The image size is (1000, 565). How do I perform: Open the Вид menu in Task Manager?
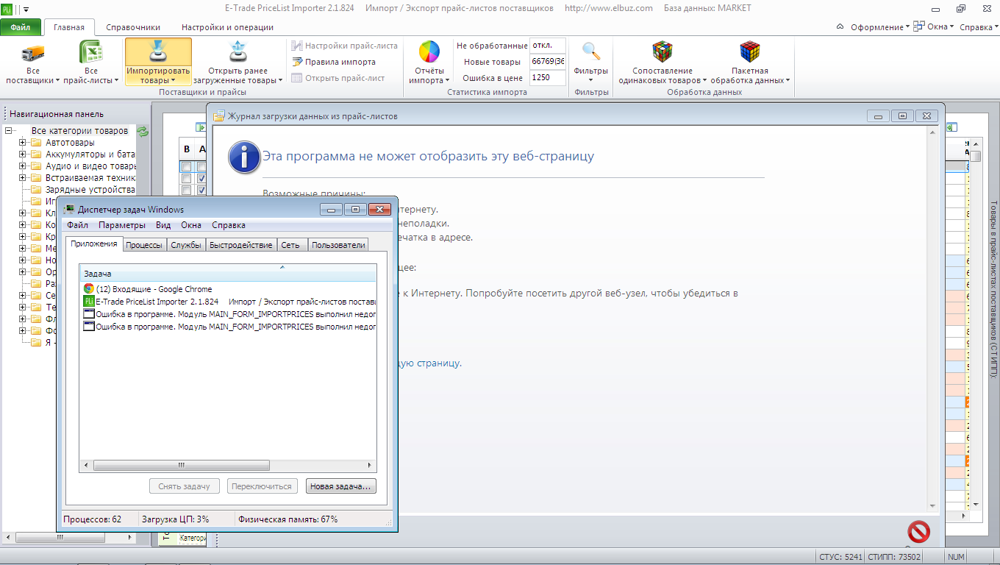coord(163,225)
